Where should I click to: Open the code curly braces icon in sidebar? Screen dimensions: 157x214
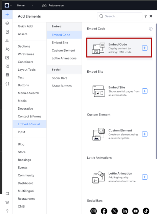[x=7, y=84]
